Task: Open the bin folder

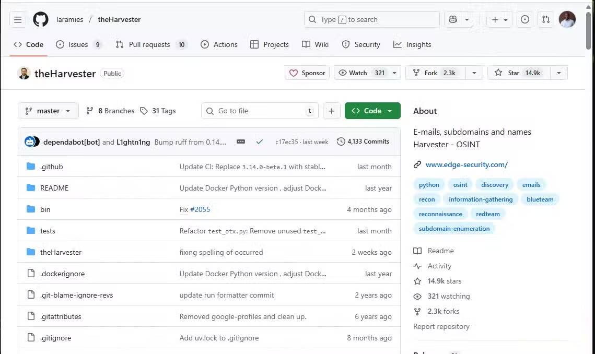Action: pos(45,209)
